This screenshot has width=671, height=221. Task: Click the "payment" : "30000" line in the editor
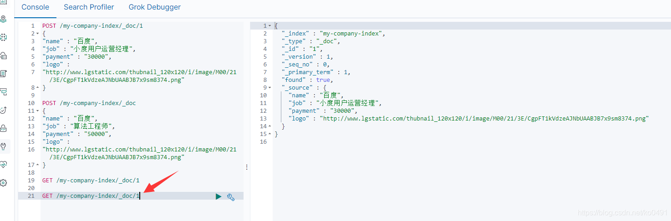click(x=77, y=57)
